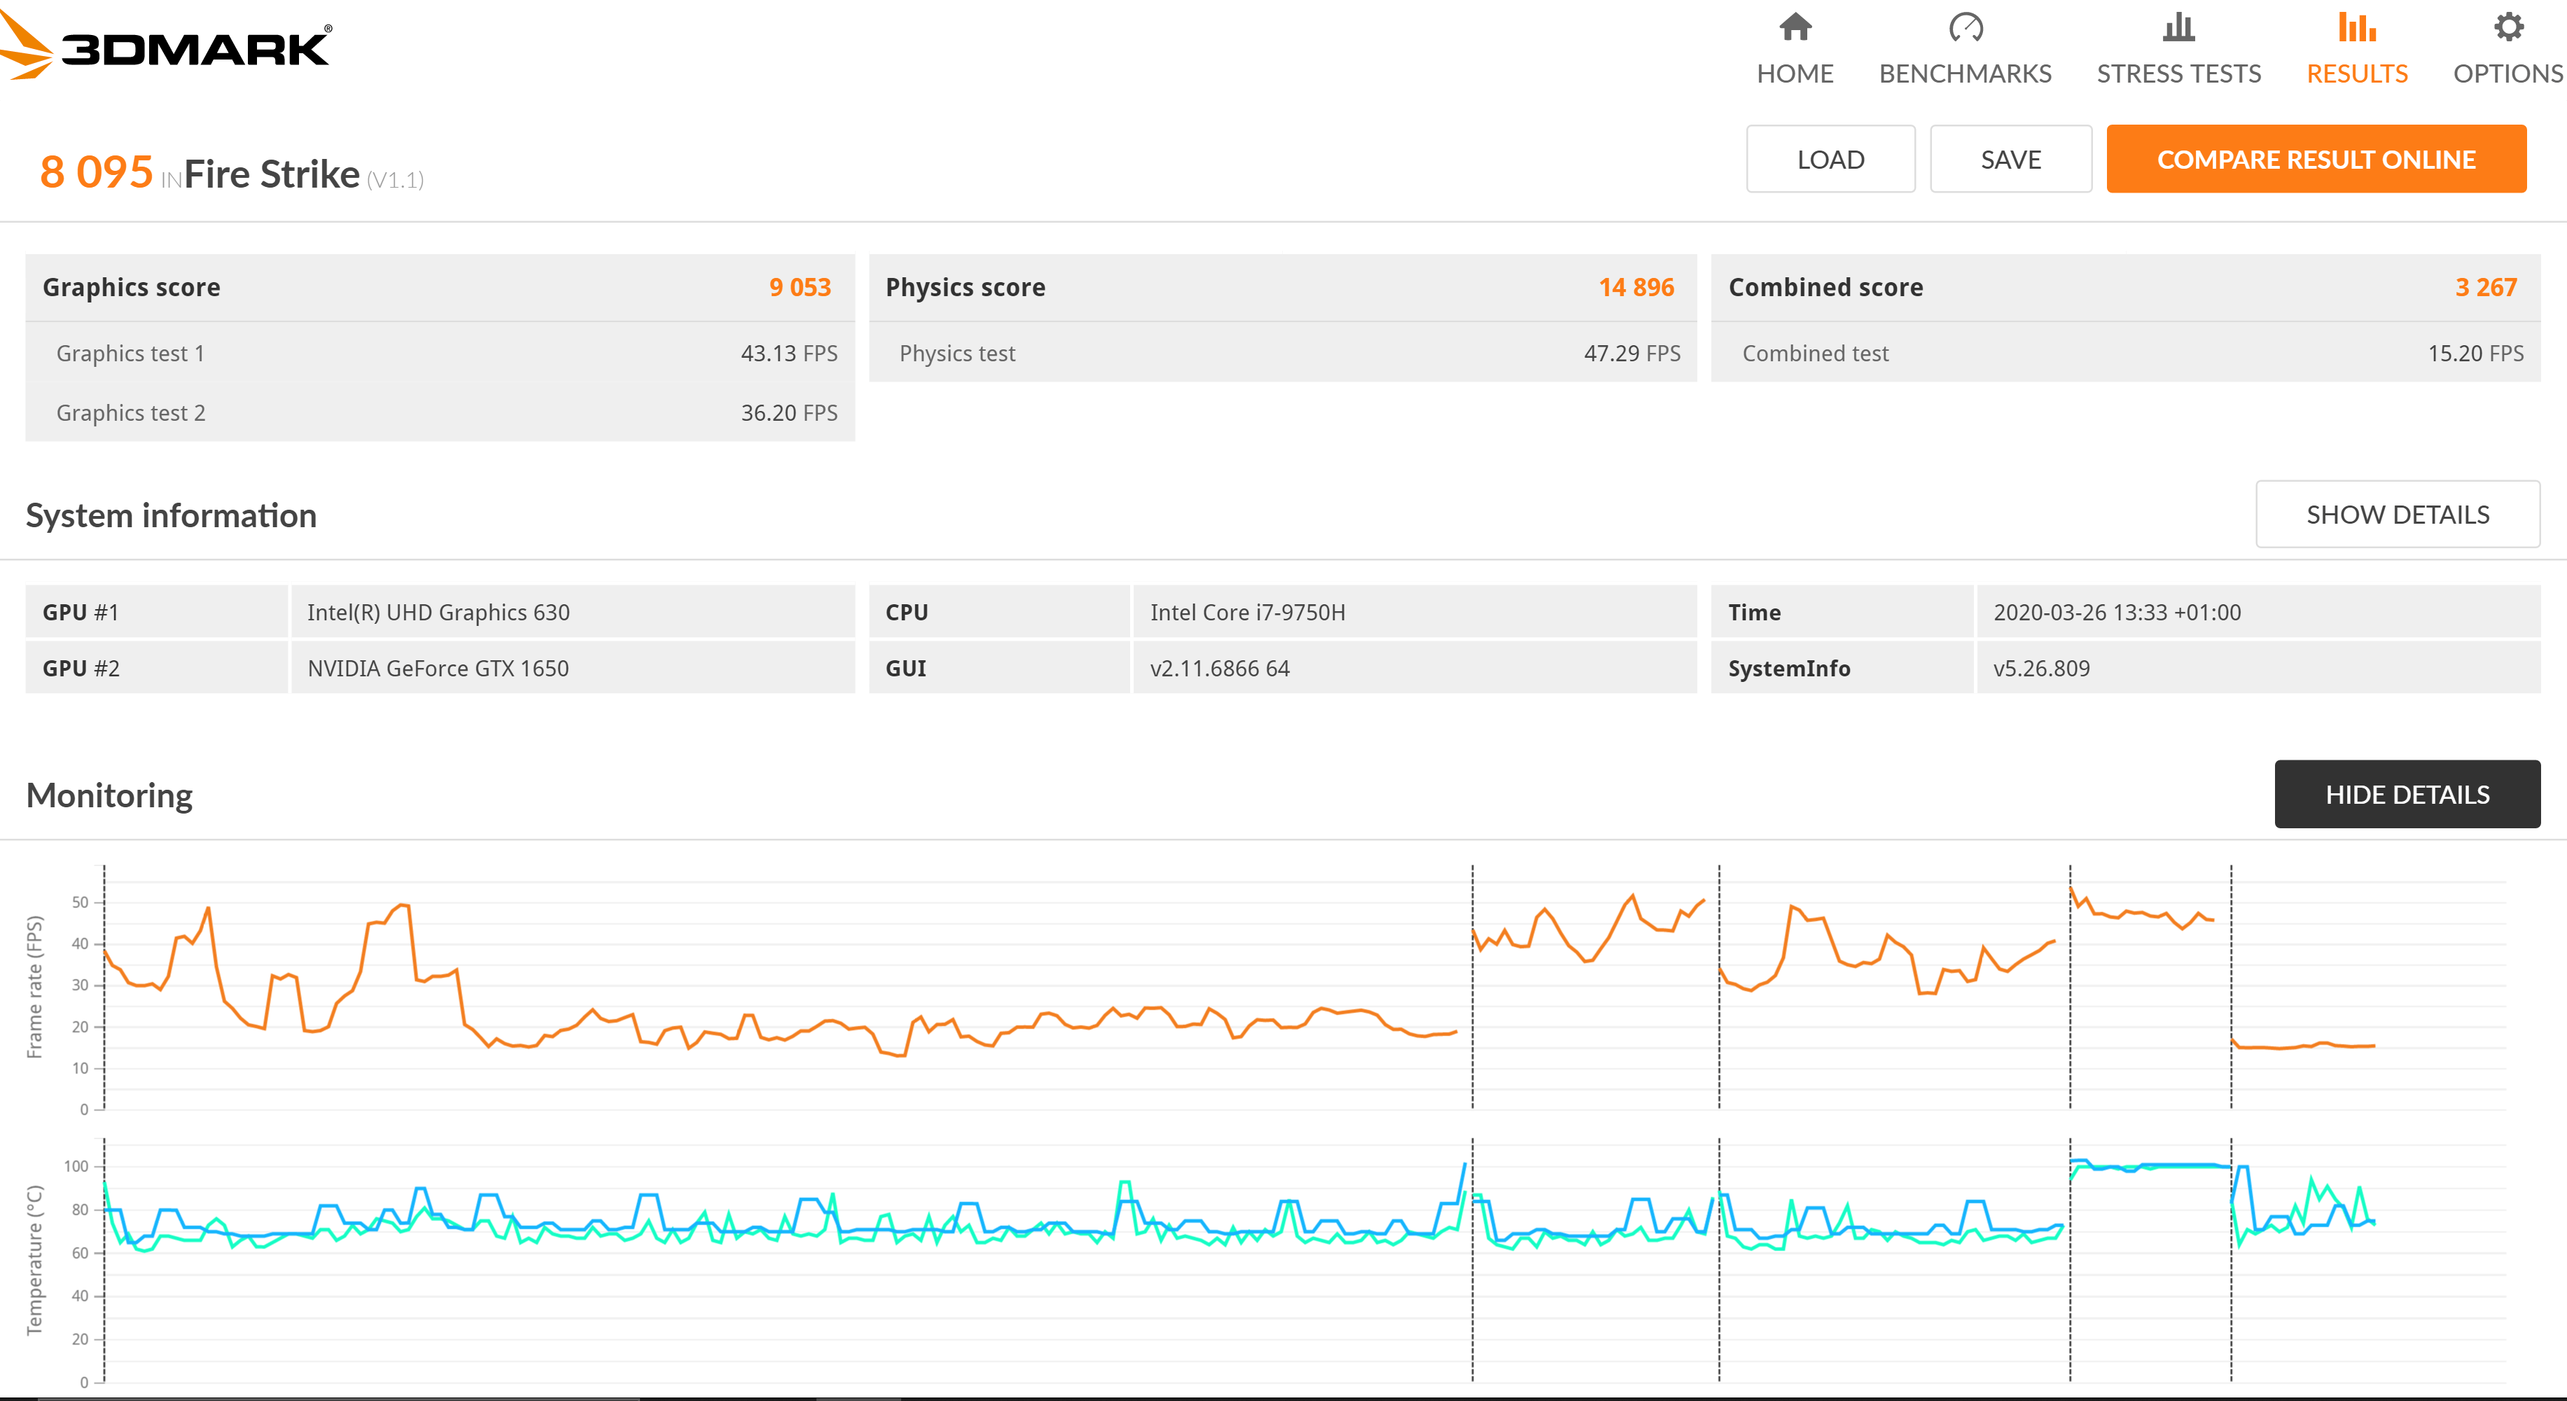Image resolution: width=2567 pixels, height=1401 pixels.
Task: Open the BENCHMARKS tab label
Action: pyautogui.click(x=1965, y=74)
